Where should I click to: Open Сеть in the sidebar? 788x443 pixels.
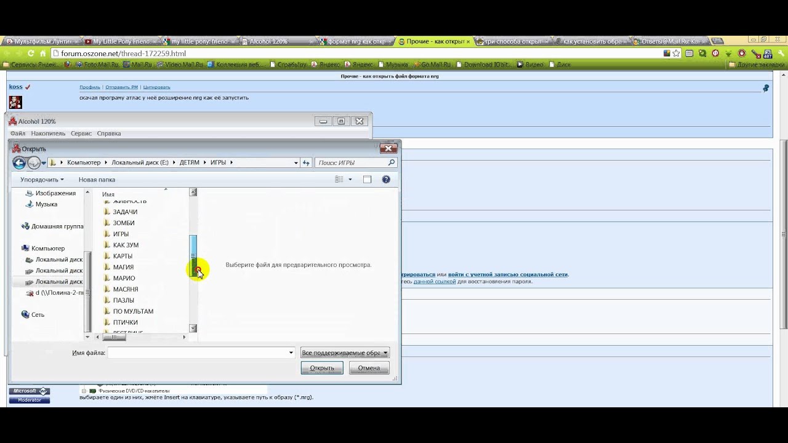[33, 315]
